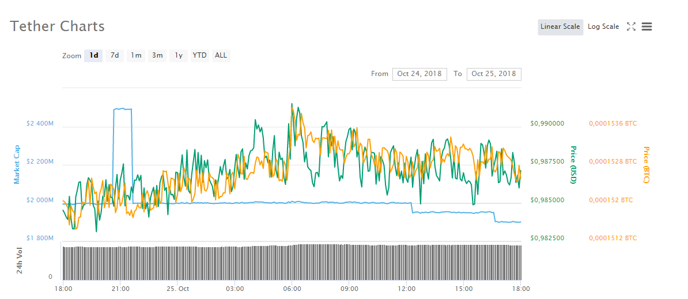Zoom the chart to 3m

157,56
